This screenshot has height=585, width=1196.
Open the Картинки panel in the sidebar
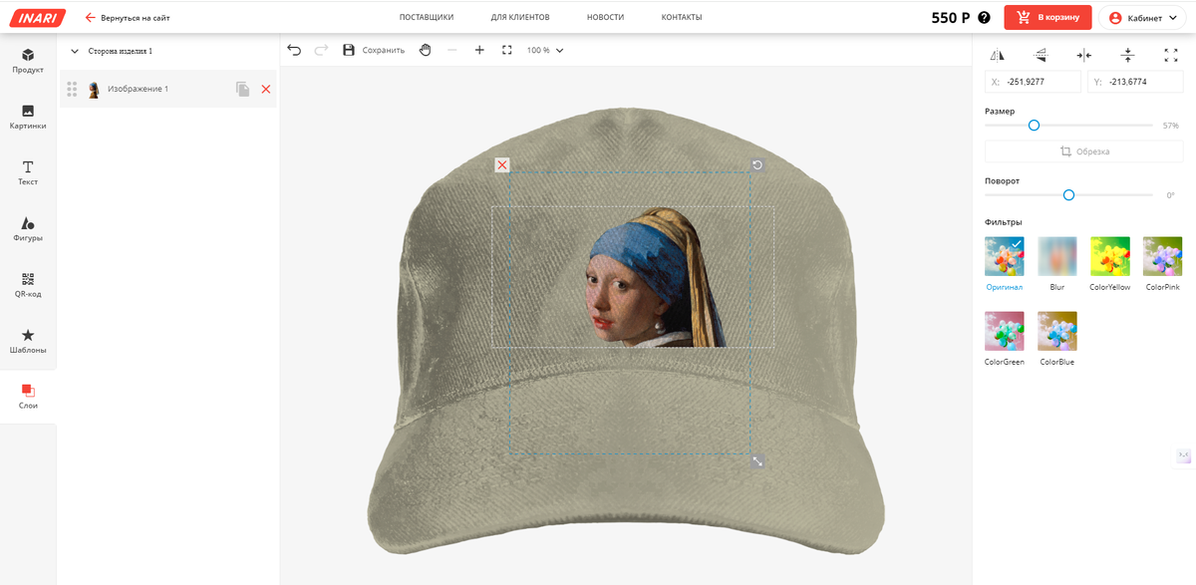(28, 117)
